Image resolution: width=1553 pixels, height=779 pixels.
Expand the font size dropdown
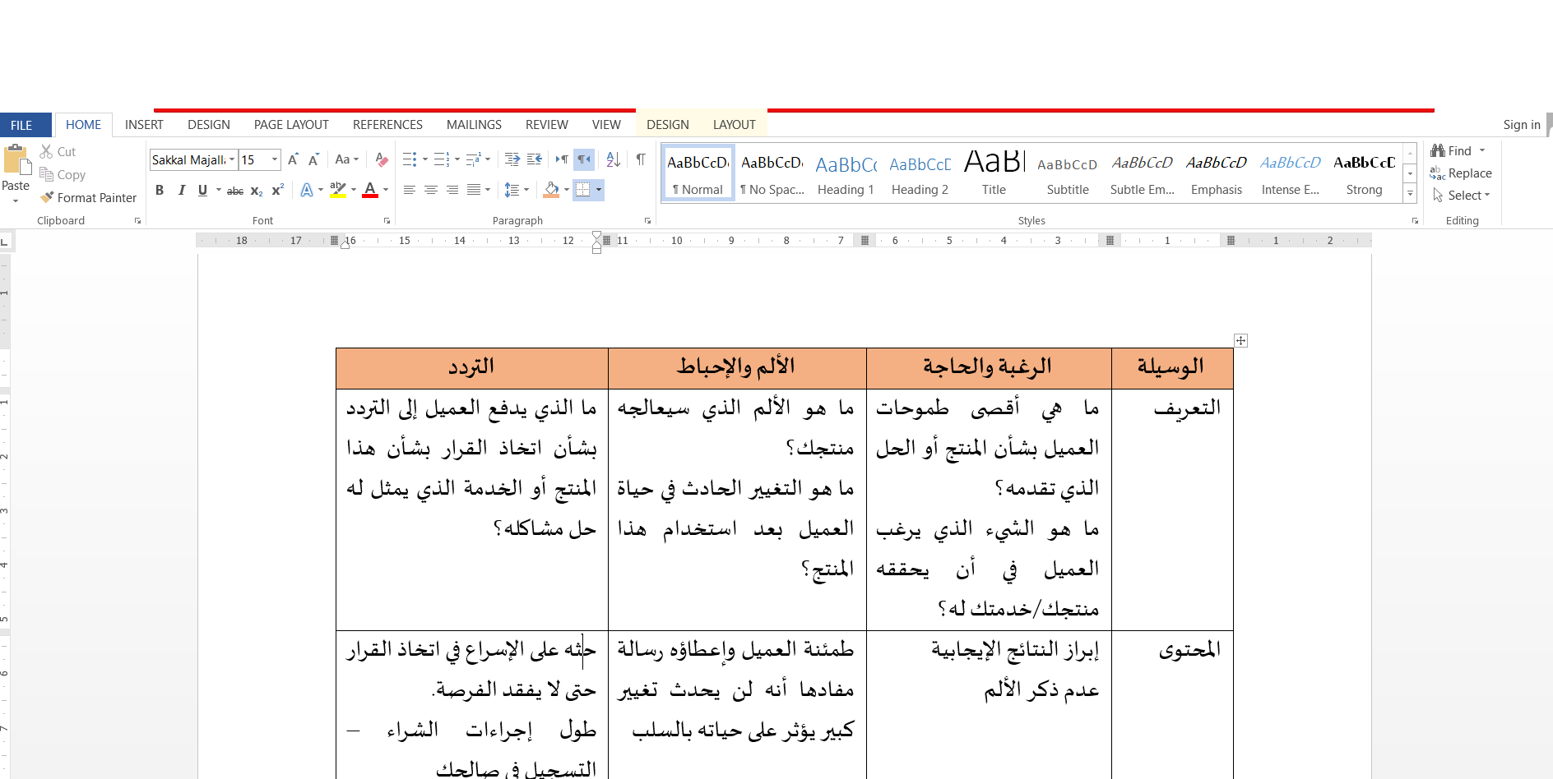pyautogui.click(x=275, y=159)
